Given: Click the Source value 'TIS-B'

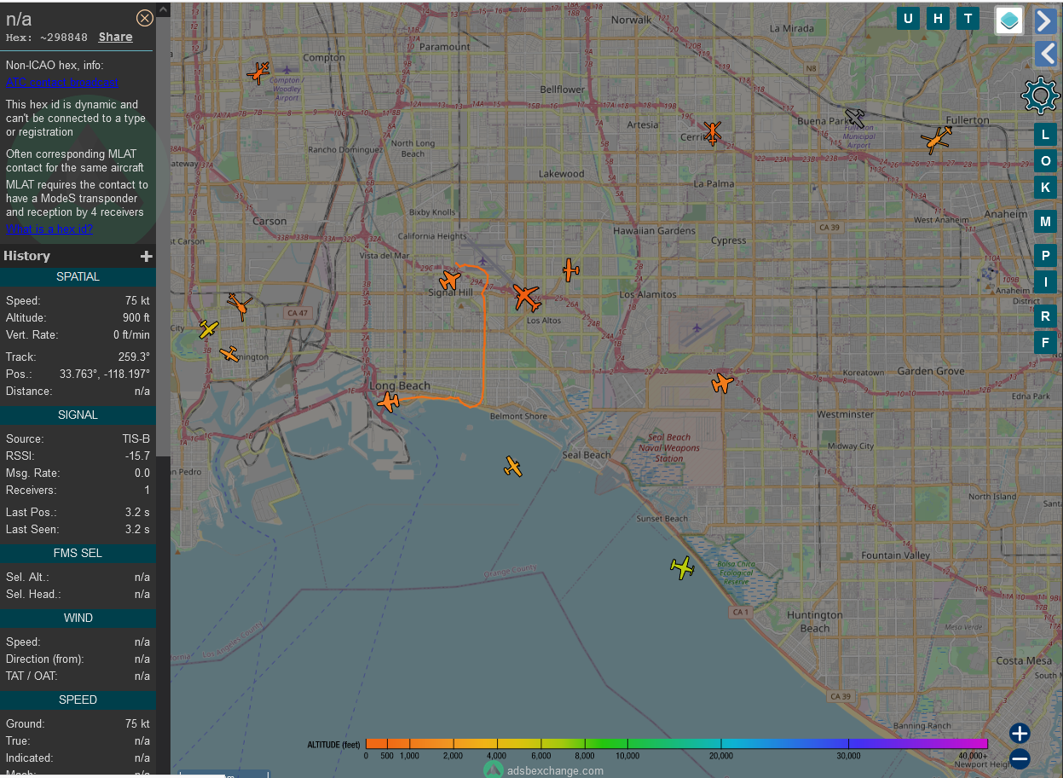Looking at the screenshot, I should [136, 438].
